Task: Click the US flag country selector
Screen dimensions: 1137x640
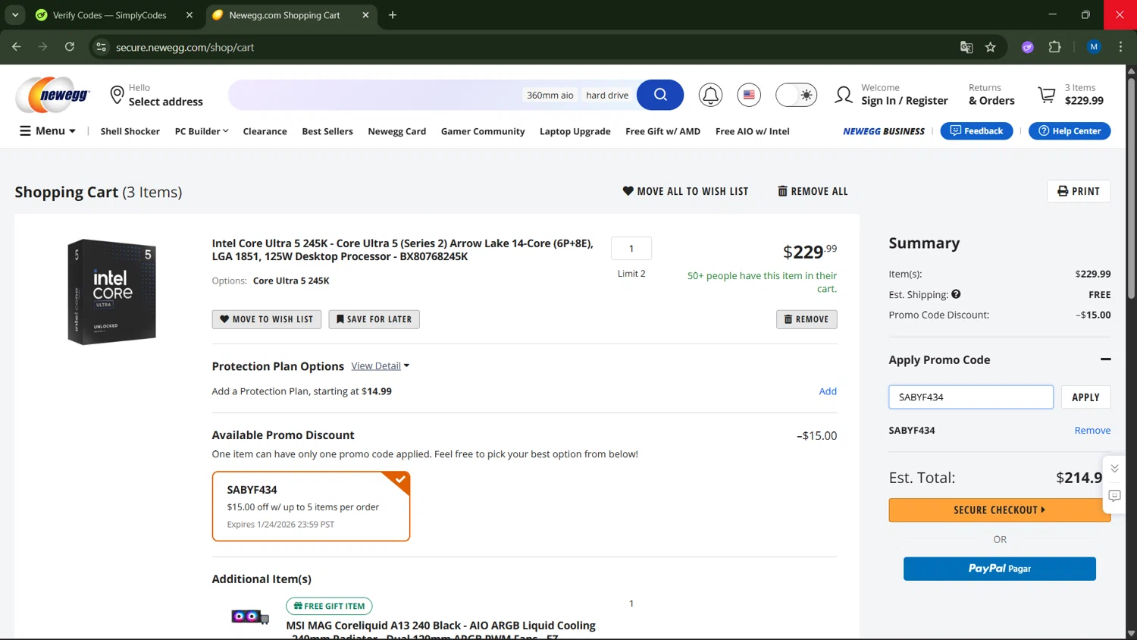Action: [749, 95]
